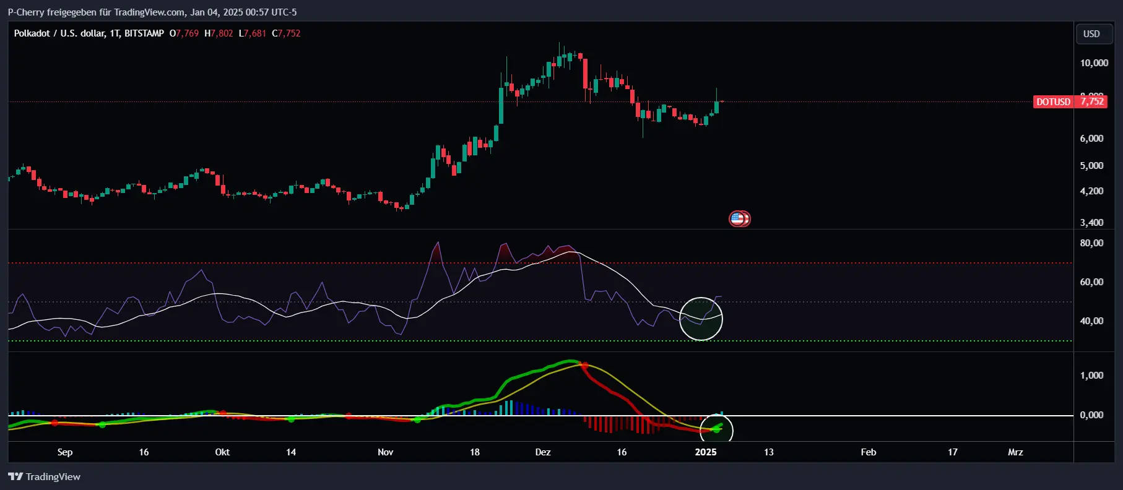This screenshot has width=1123, height=490.
Task: Click the 80,00 RSI scale label
Action: (1091, 243)
